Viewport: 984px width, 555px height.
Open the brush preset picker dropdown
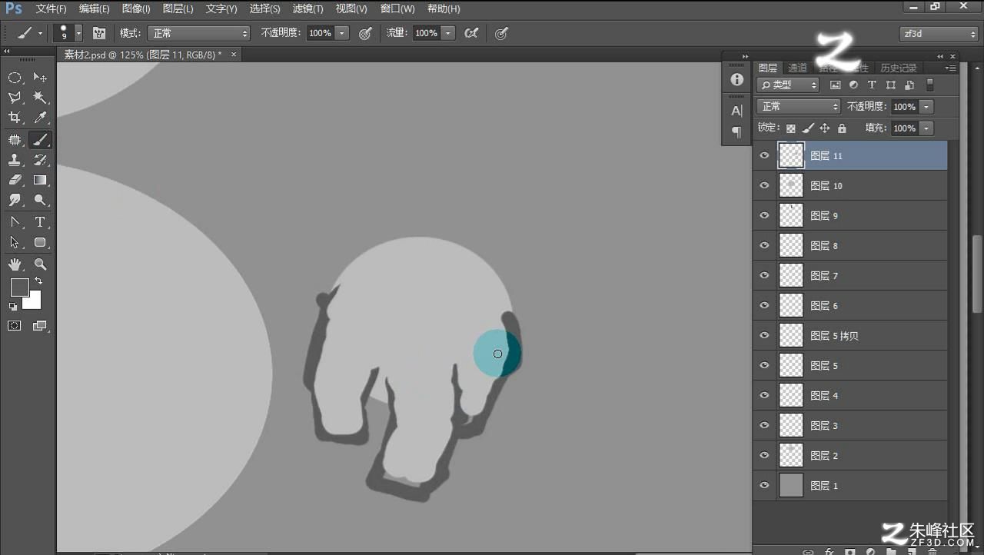pyautogui.click(x=78, y=33)
